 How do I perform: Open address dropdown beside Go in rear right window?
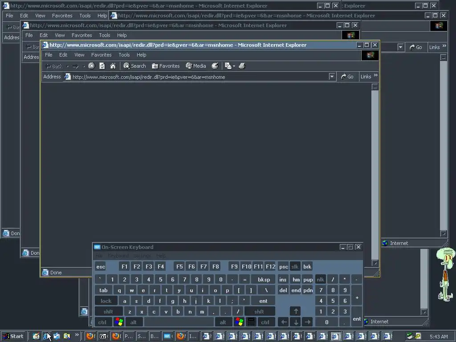401,47
